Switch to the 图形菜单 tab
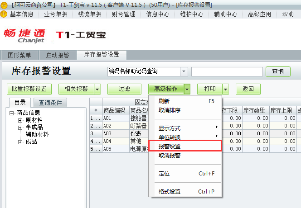Screen dimensions: 301x208 [x=19, y=55]
